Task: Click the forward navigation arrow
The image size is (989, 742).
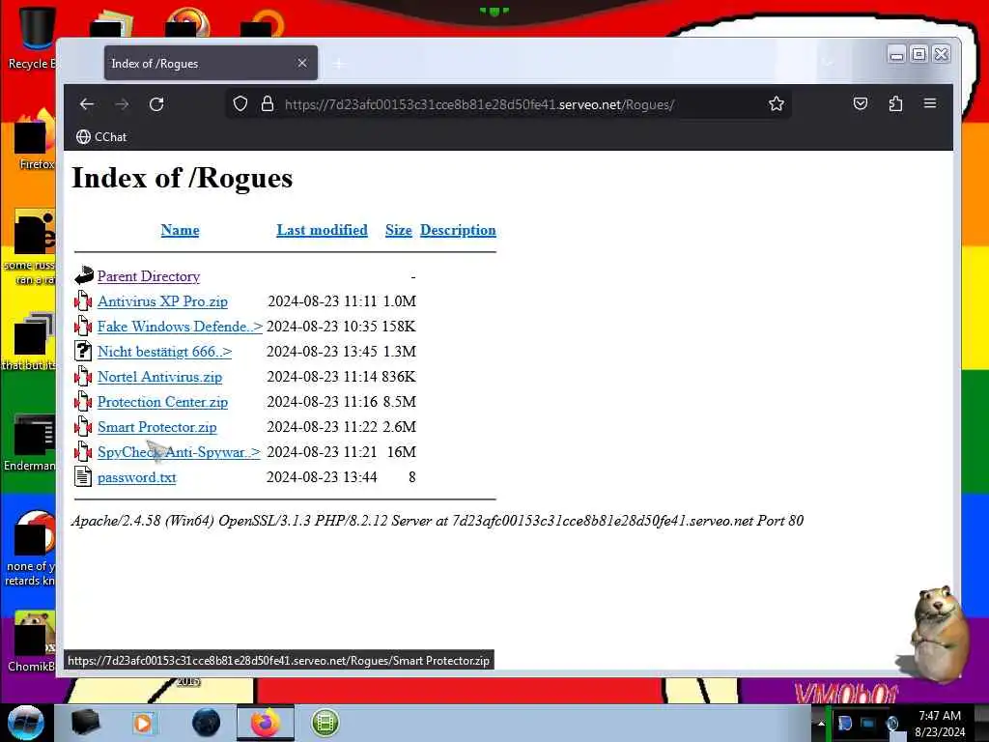Action: (122, 104)
